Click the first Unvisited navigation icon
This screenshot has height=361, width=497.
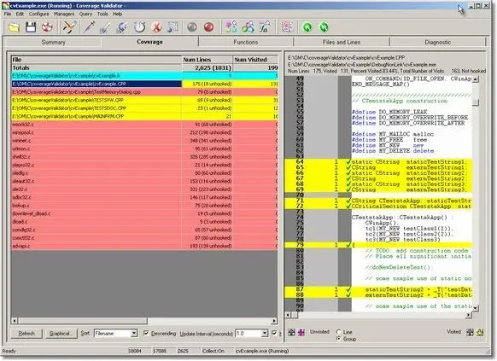coord(291,332)
